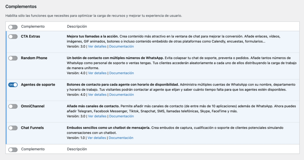Screen dimensions: 304x160
Task: View details for Agentes de soporte
Action: tap(97, 95)
